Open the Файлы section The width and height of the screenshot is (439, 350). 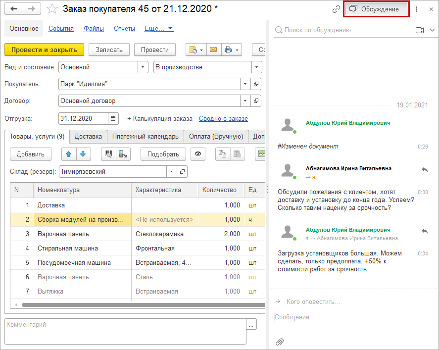click(94, 29)
